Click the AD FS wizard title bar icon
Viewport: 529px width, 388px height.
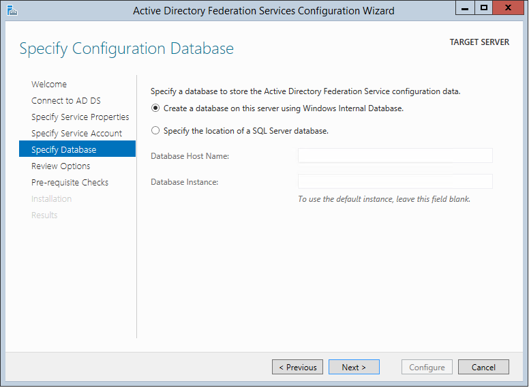(x=12, y=10)
